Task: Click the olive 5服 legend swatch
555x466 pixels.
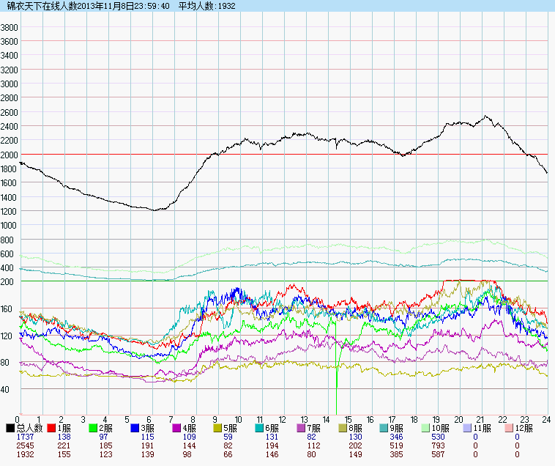Action: [x=218, y=427]
